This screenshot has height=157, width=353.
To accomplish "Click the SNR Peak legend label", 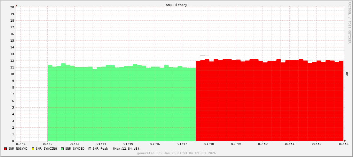I will [100, 149].
